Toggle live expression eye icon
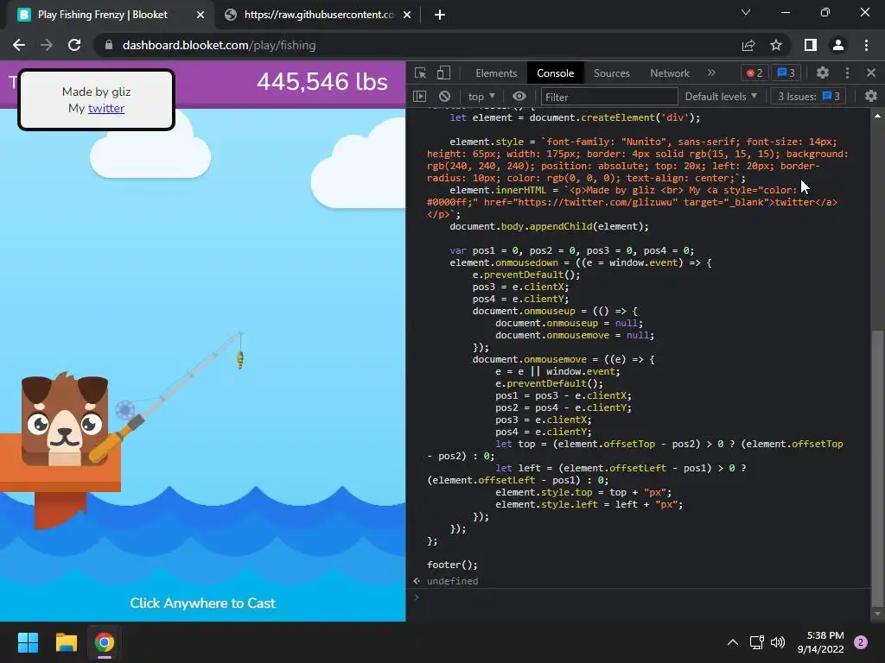This screenshot has height=663, width=885. (x=519, y=97)
